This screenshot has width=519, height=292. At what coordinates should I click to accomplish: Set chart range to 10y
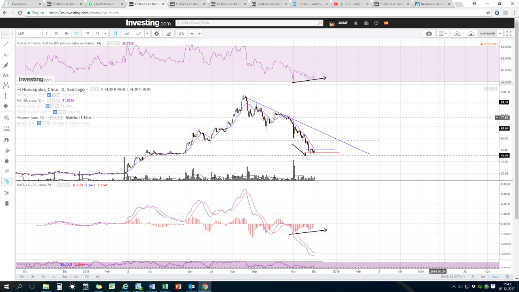click(x=22, y=277)
